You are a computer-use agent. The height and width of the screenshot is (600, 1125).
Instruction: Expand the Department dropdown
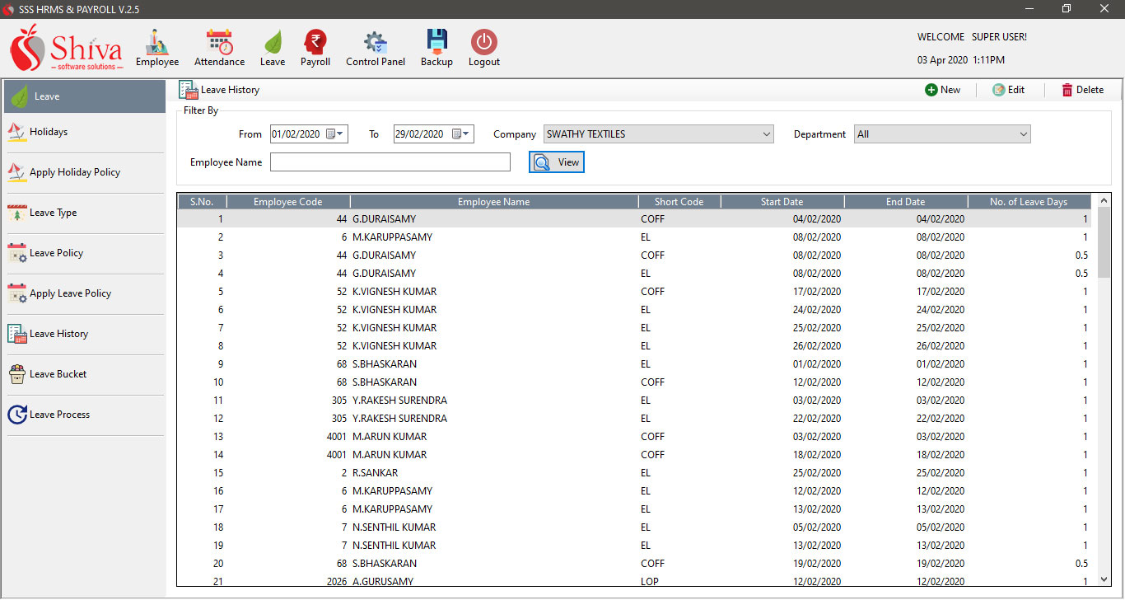click(1023, 134)
